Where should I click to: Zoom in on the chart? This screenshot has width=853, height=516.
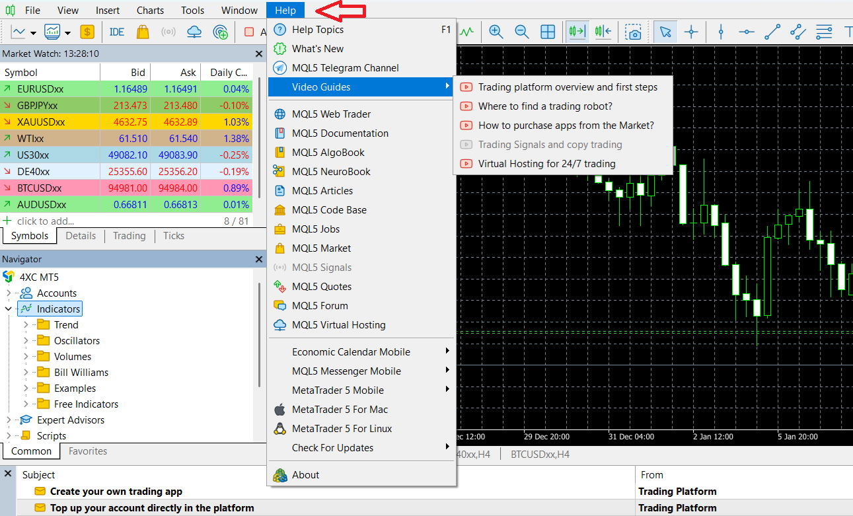[x=496, y=32]
